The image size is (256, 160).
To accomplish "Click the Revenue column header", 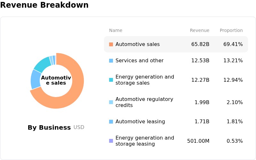I will point(199,30).
